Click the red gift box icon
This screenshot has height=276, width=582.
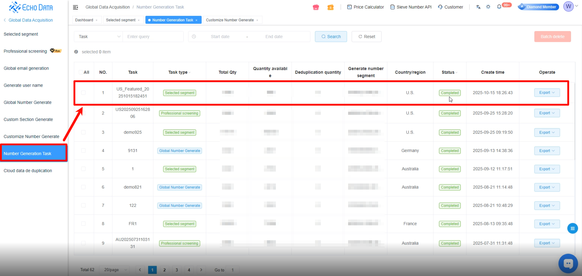point(316,7)
